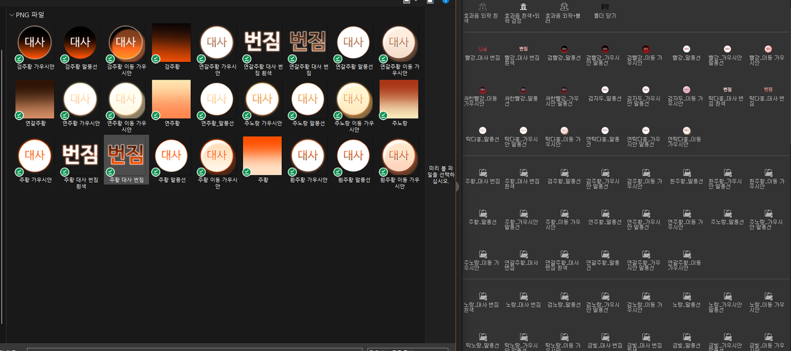This screenshot has width=791, height=351.
Task: Click the 노랑_이동 가우시안 folder icon
Action: click(768, 296)
